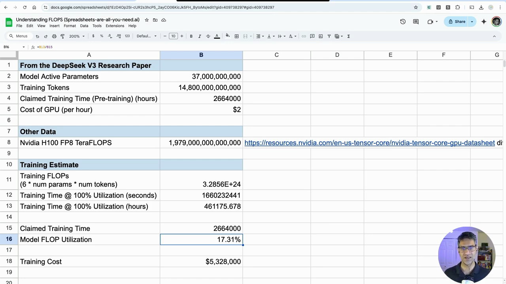
Task: Format selection as percent
Action: (x=102, y=36)
